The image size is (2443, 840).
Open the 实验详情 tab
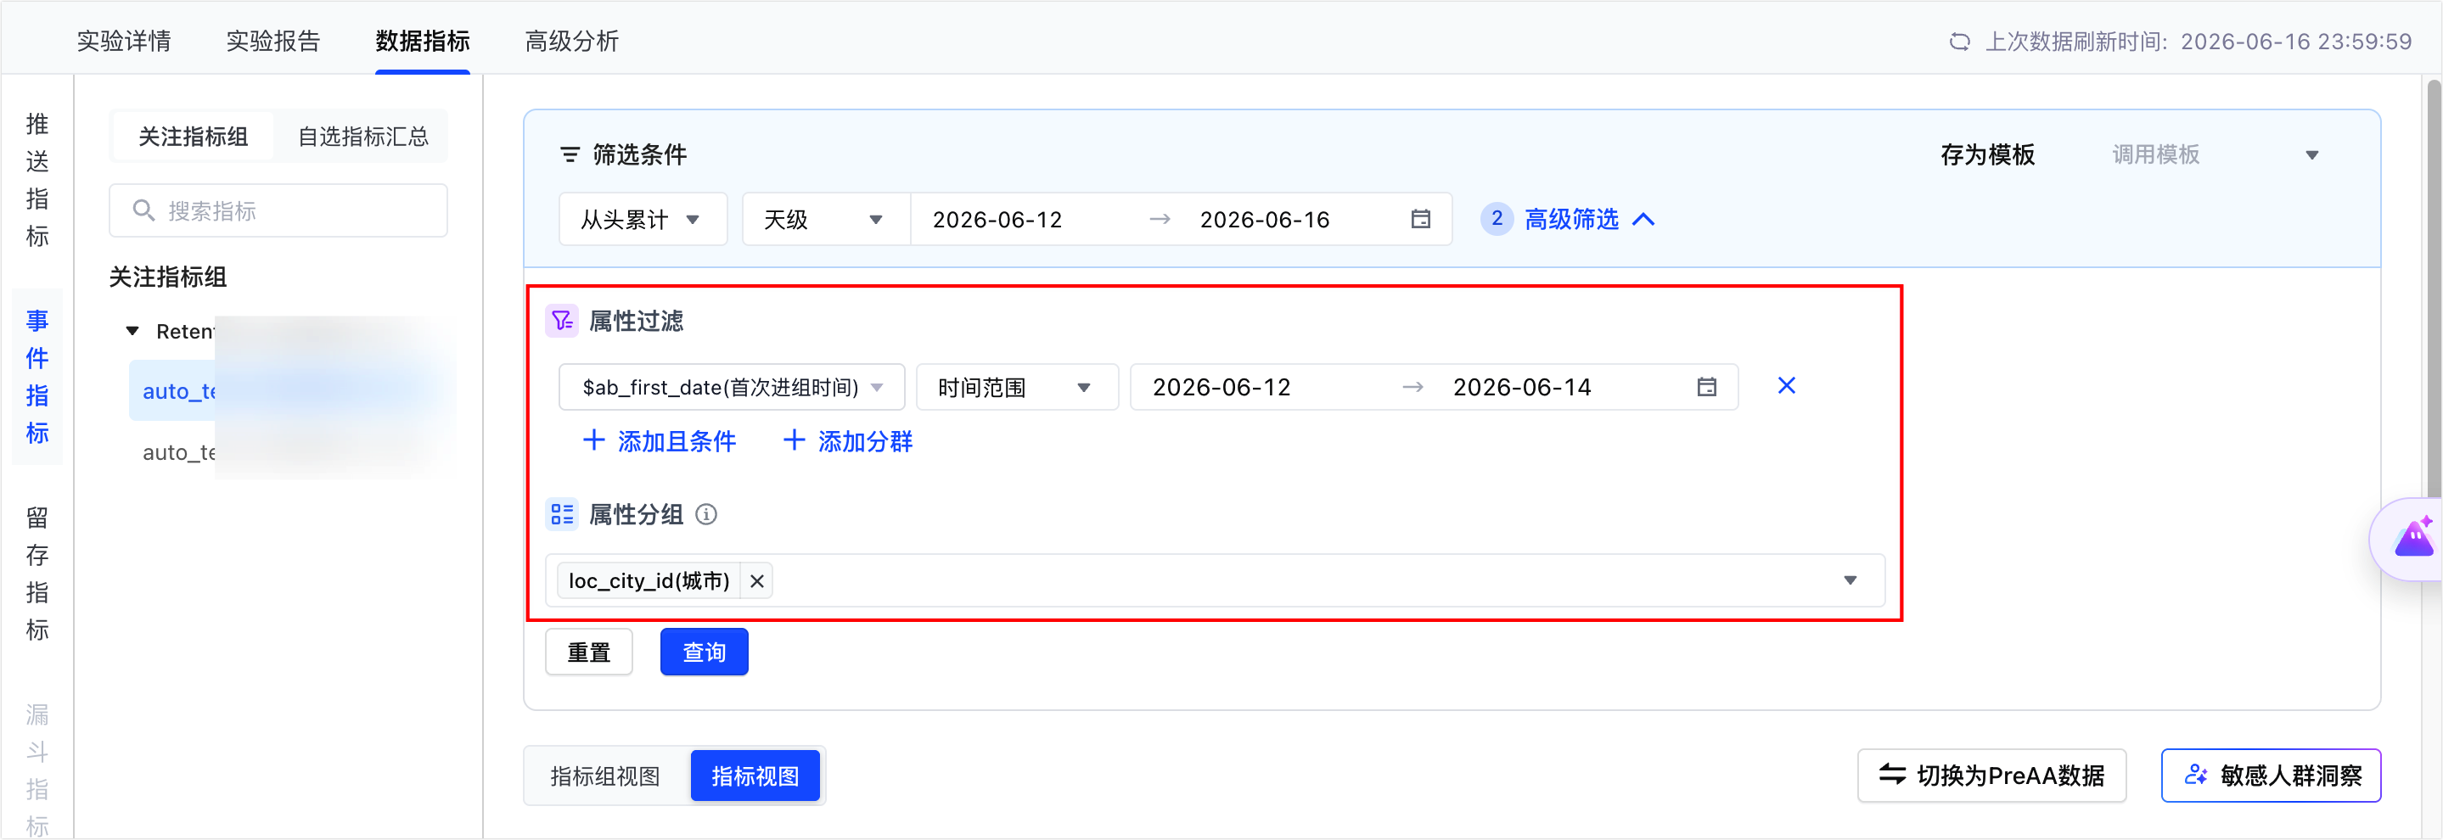(x=123, y=41)
